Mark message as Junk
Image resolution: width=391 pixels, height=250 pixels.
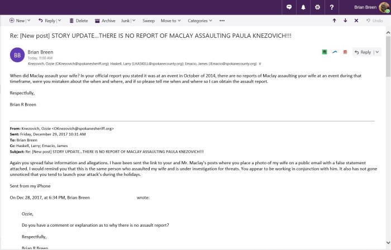click(x=125, y=21)
